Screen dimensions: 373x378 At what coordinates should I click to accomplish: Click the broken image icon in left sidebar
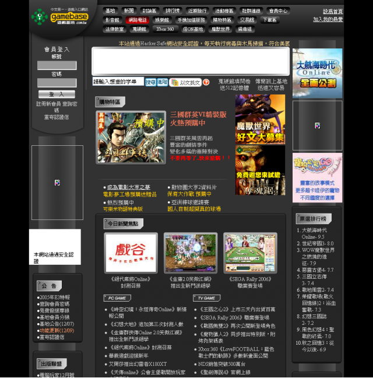[x=57, y=183]
